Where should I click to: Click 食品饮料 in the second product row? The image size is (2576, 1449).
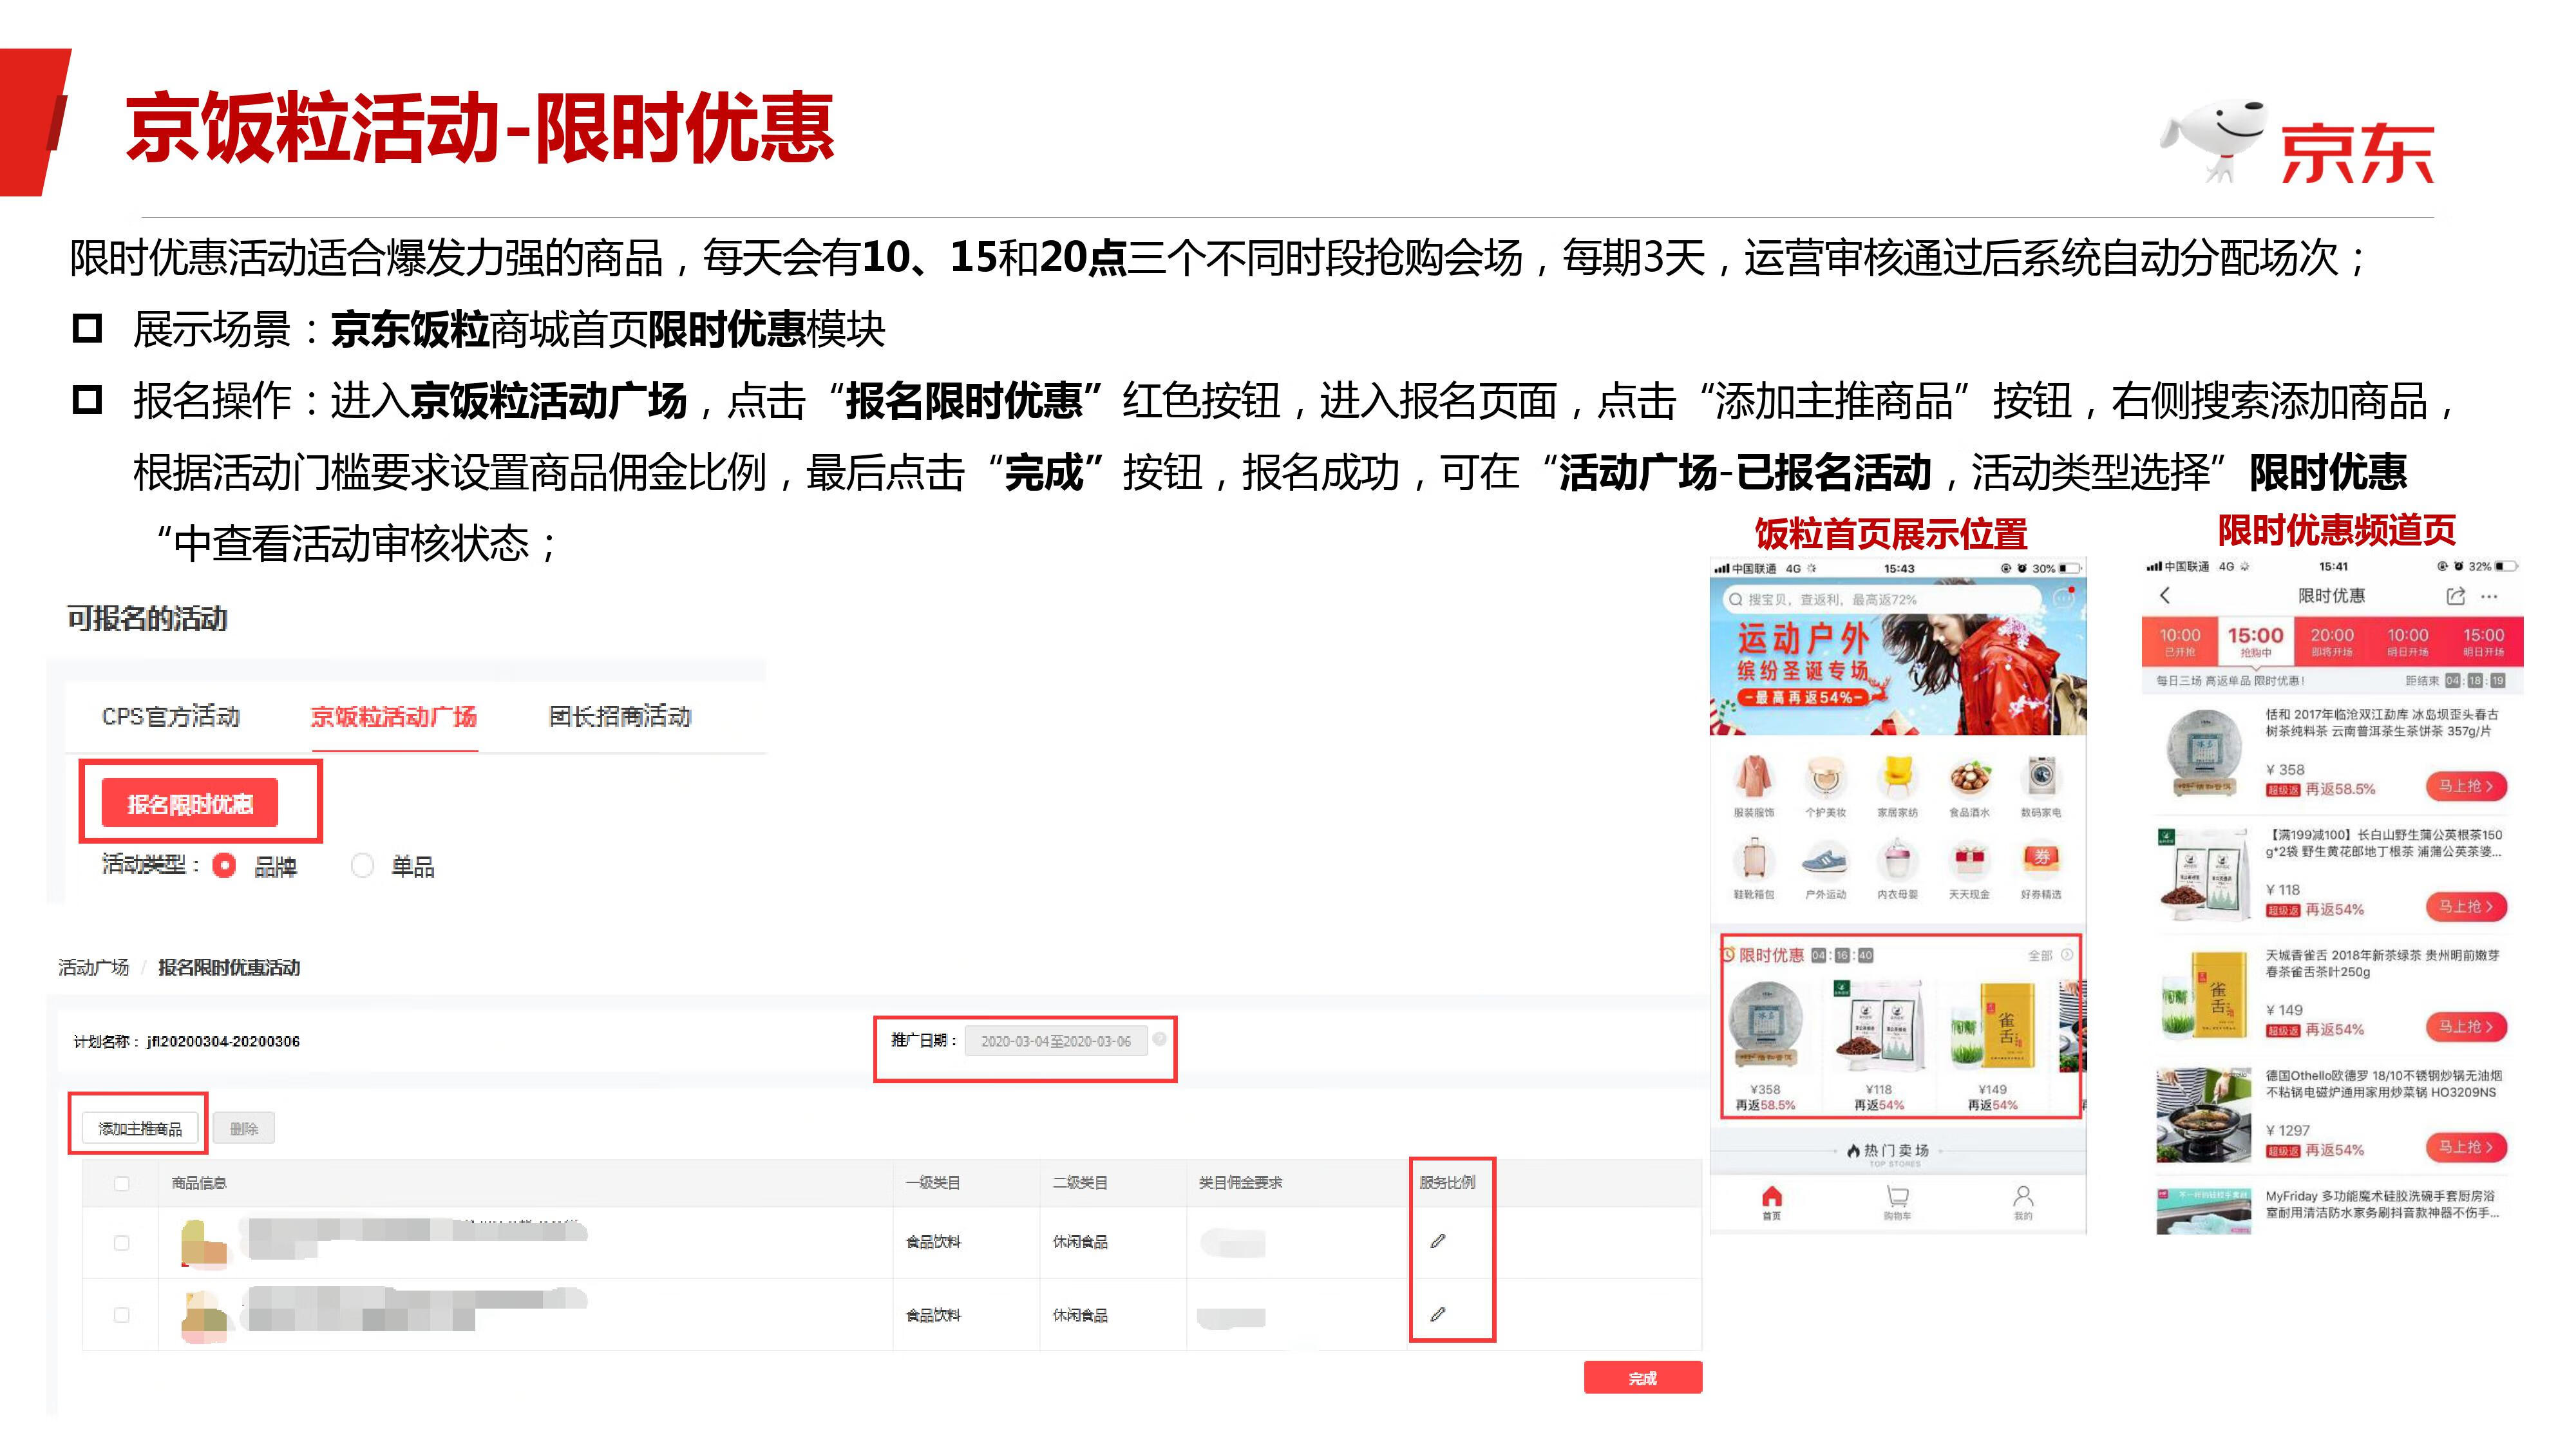coord(933,1314)
